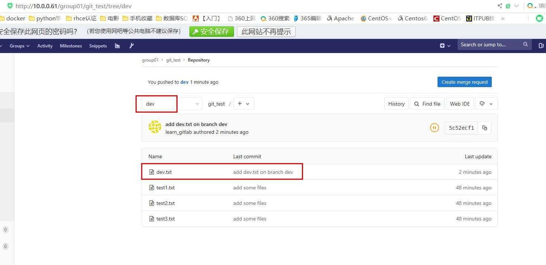Open the test1.txt file

[165, 188]
